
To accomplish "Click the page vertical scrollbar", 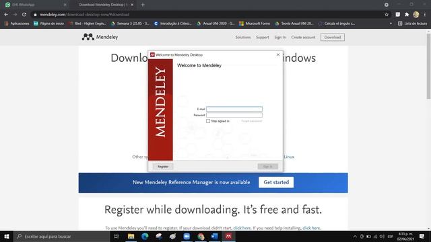I will pos(428,66).
